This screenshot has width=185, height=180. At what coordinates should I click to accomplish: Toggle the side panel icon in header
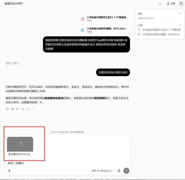[181, 3]
